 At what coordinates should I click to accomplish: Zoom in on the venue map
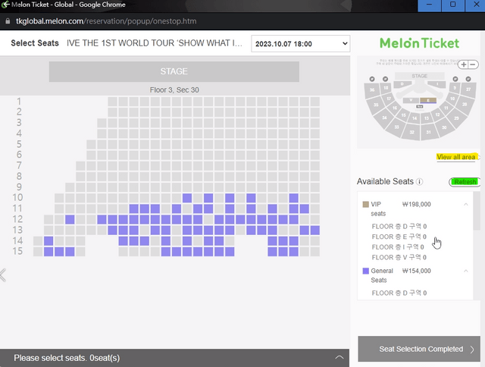pos(464,64)
